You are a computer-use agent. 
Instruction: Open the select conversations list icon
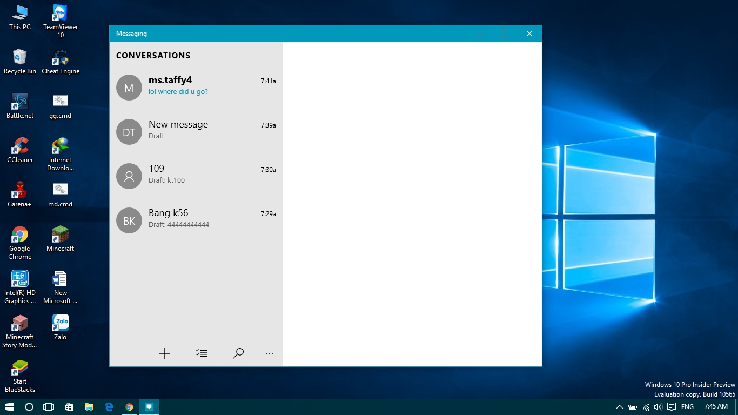(202, 353)
